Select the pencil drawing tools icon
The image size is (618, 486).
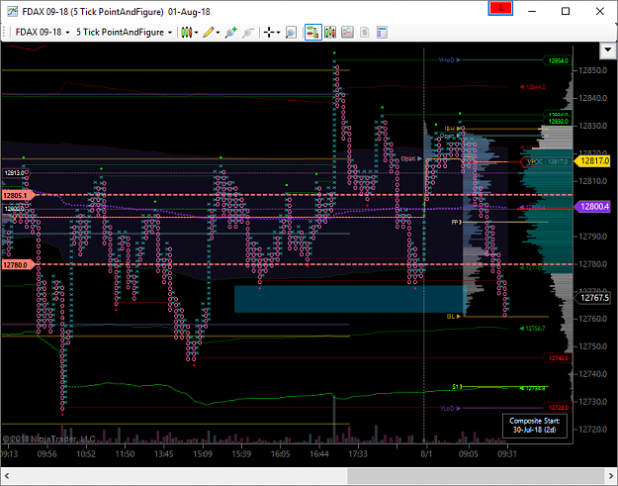[209, 33]
